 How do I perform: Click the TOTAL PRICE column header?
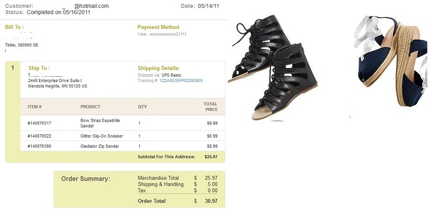point(210,106)
